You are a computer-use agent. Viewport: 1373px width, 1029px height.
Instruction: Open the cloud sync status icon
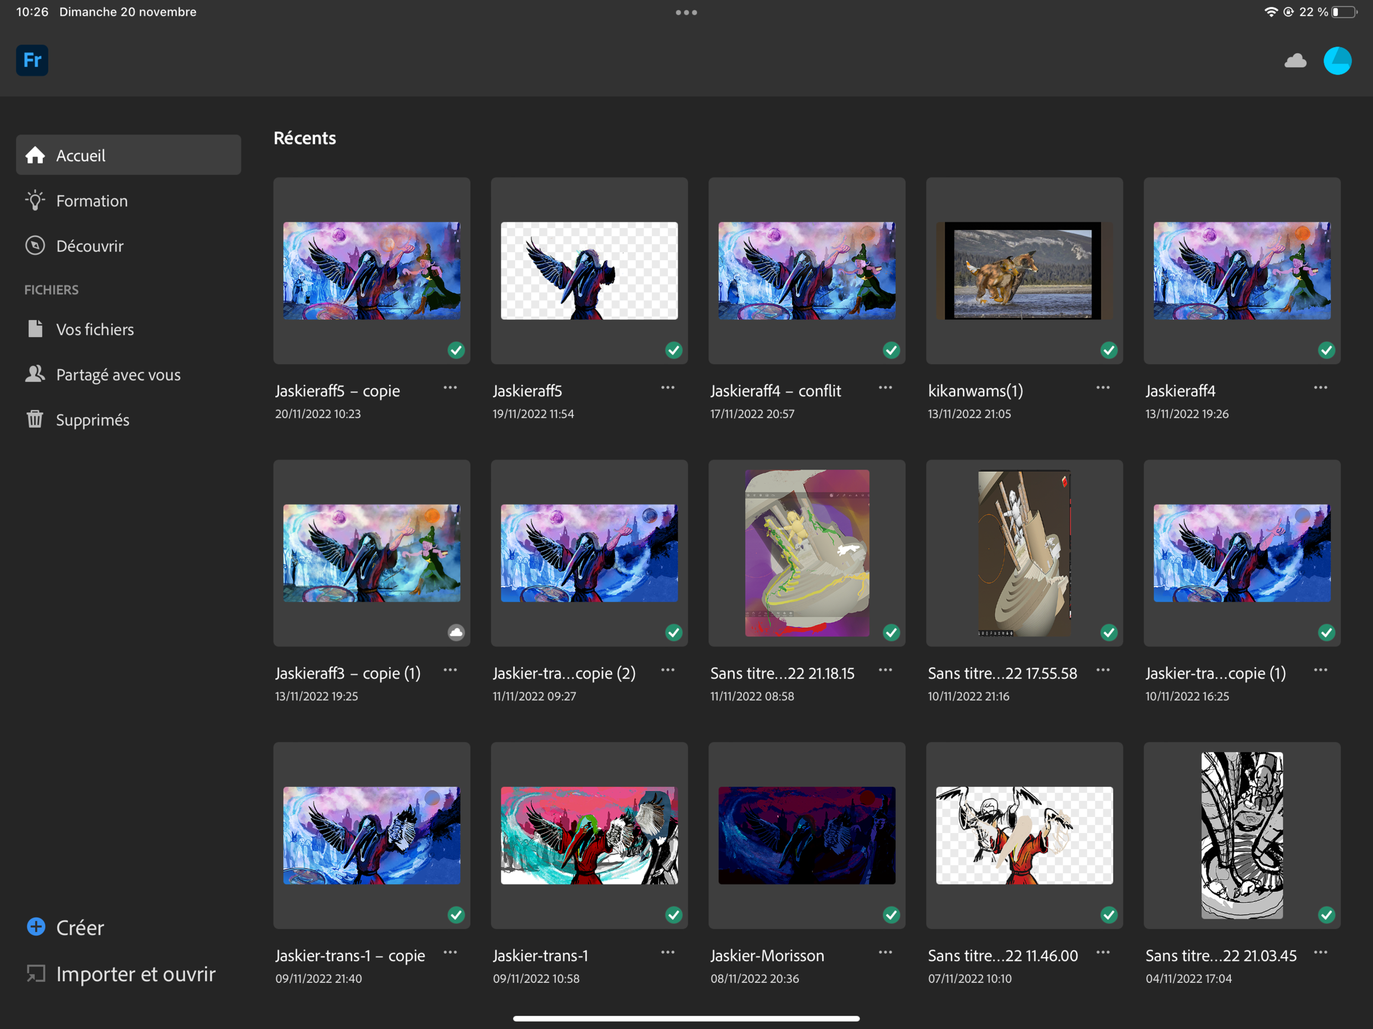click(1295, 61)
